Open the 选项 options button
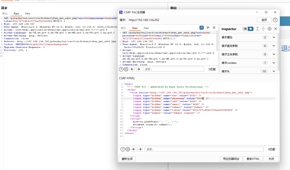 264,20
